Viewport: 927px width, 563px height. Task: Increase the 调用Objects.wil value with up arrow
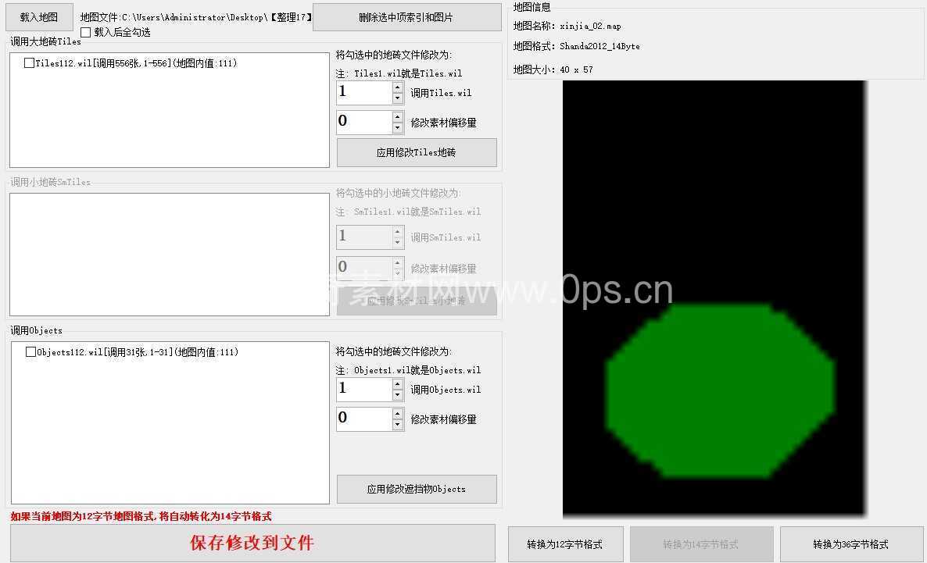pos(398,384)
